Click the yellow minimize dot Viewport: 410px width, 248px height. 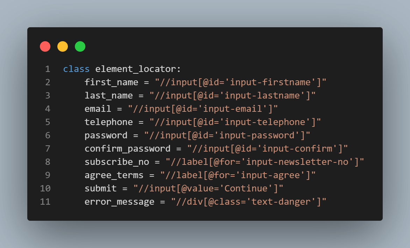tap(63, 46)
